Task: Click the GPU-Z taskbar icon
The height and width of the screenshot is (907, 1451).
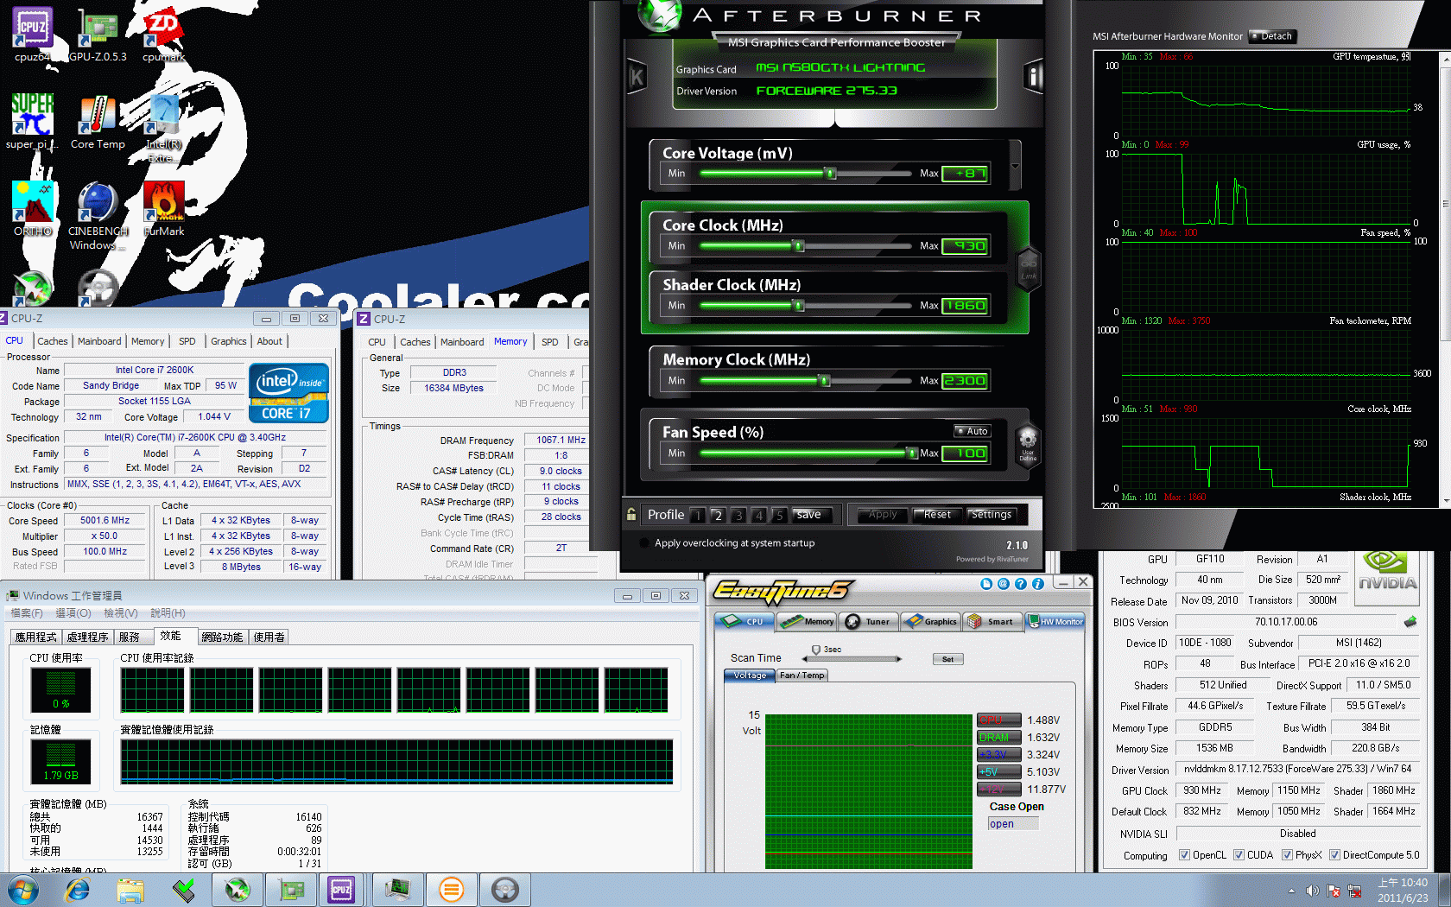Action: click(x=291, y=889)
